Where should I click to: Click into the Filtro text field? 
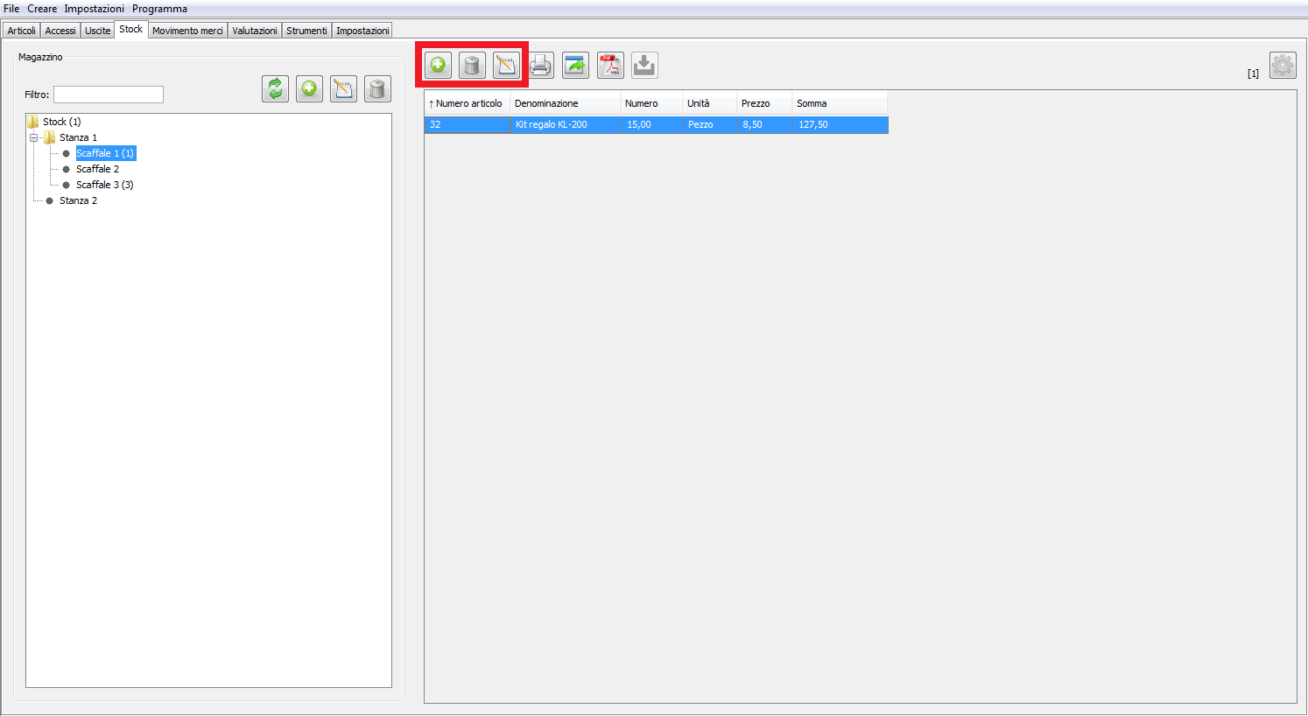109,95
